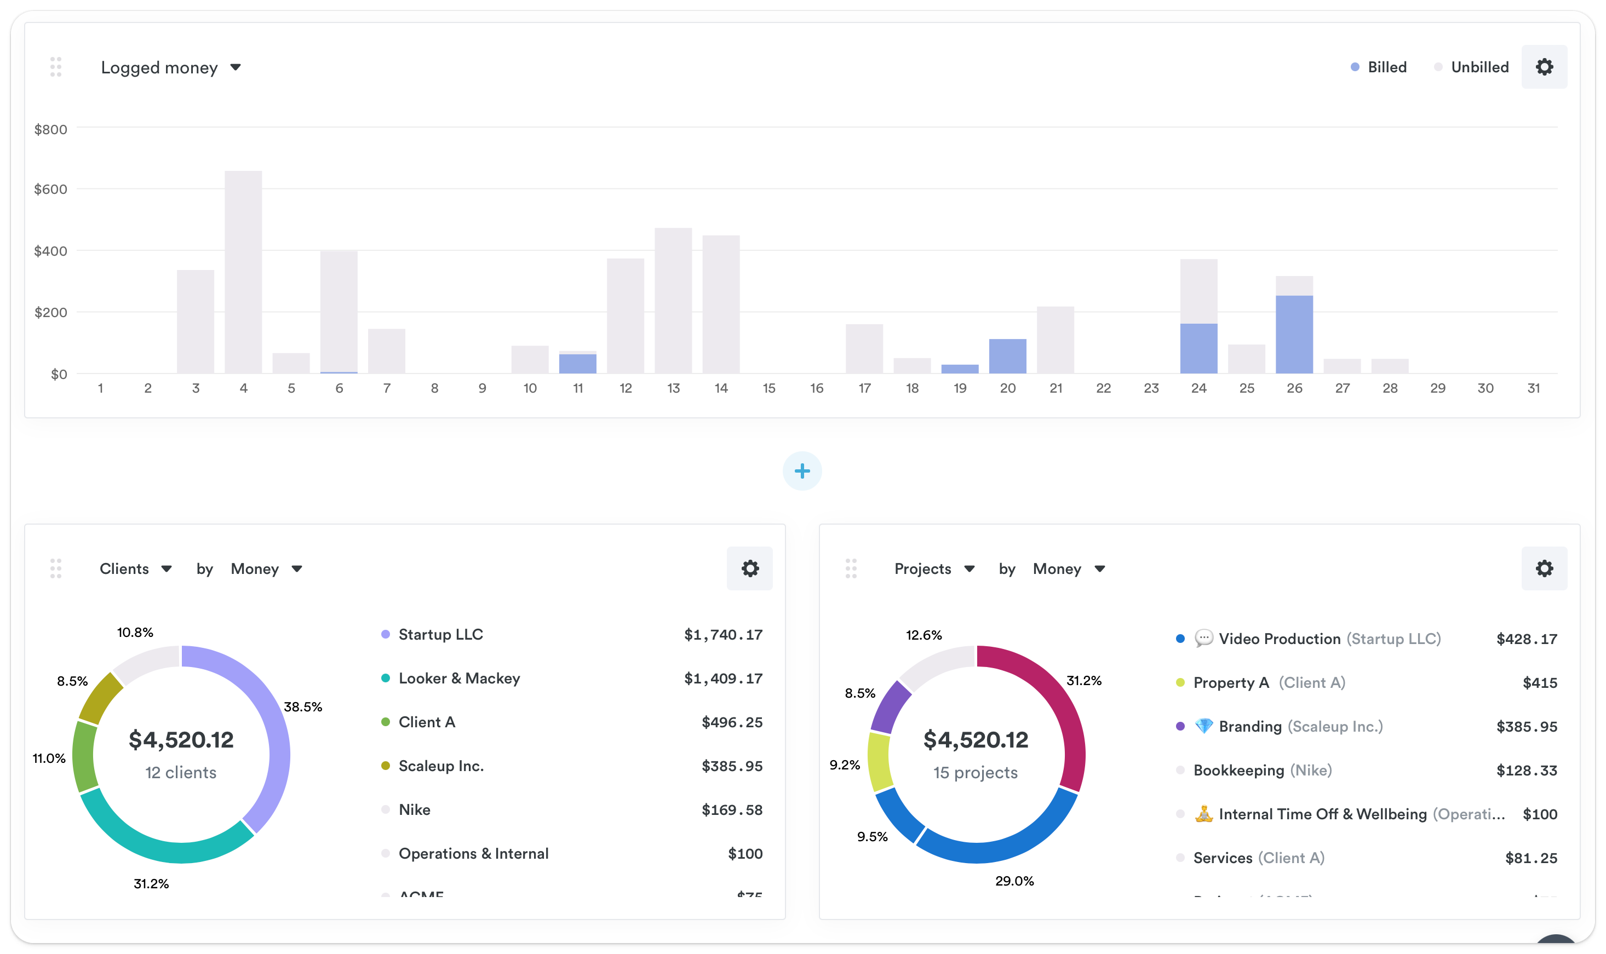Expand the Logged money dropdown
Image resolution: width=1606 pixels, height=954 pixels.
click(170, 67)
